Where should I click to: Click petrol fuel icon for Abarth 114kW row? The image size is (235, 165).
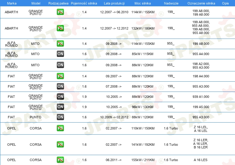[x=60, y=12]
